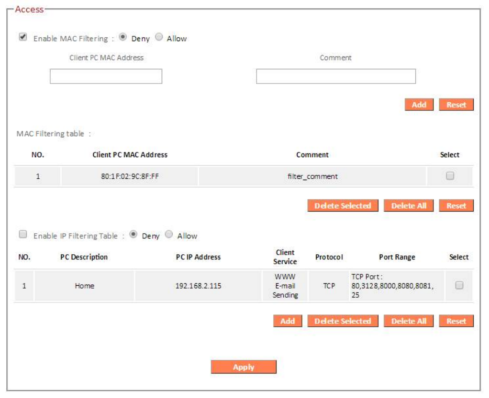
Task: Select Deny radio for IP Filtering
Action: (133, 235)
